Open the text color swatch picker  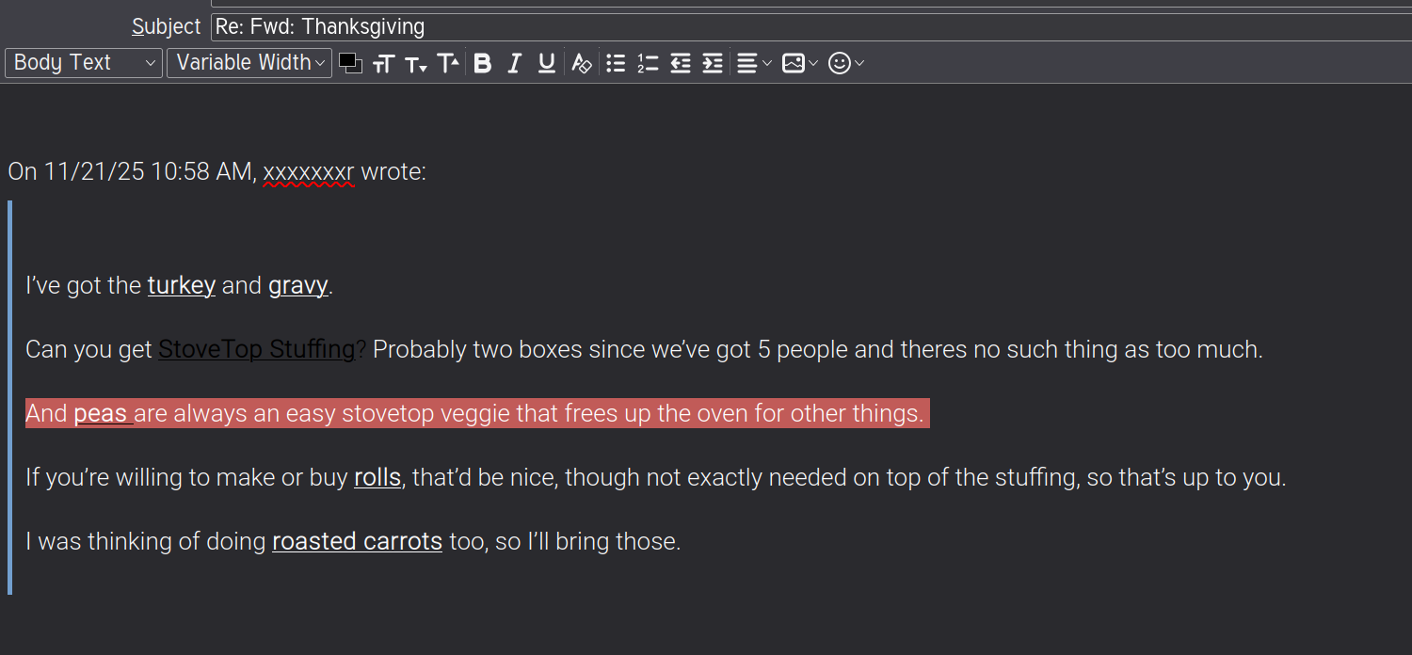pos(351,63)
